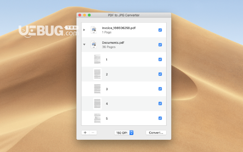
Task: Uncheck the page 5 checkbox
Action: pyautogui.click(x=160, y=118)
